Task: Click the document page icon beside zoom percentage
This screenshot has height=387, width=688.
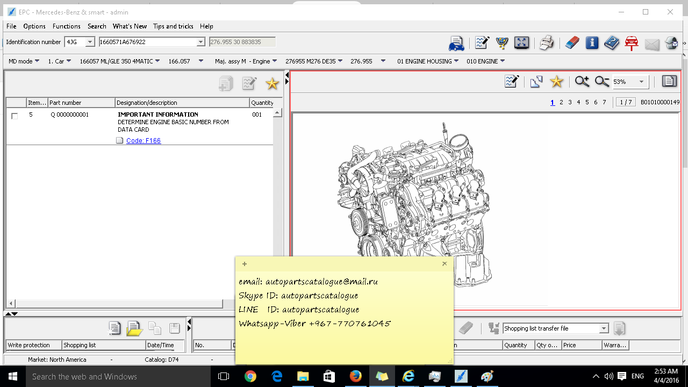Action: point(669,81)
